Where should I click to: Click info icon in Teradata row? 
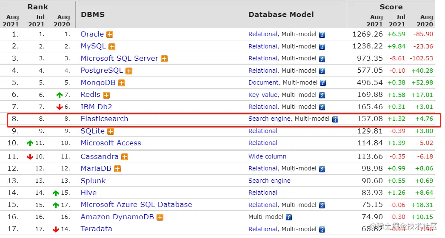[322, 229]
